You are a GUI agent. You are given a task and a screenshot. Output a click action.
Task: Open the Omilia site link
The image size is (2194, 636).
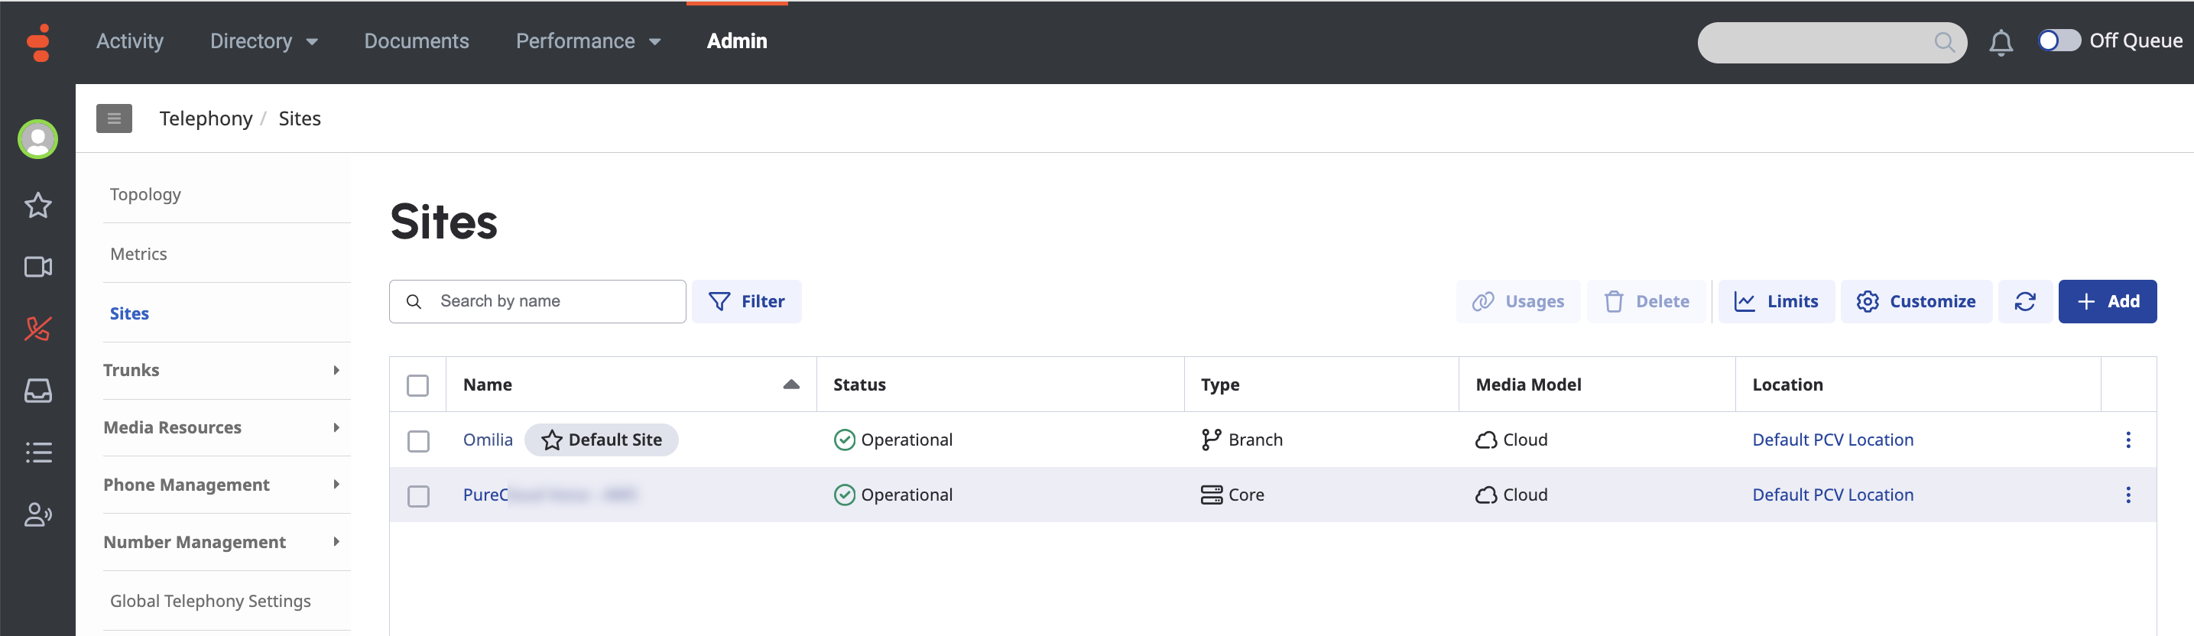tap(487, 440)
